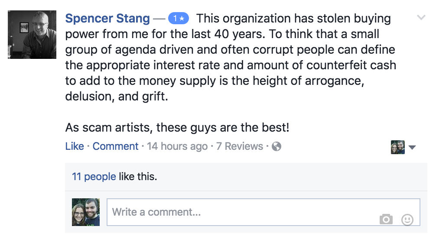Click the Comment link under the review

[115, 146]
